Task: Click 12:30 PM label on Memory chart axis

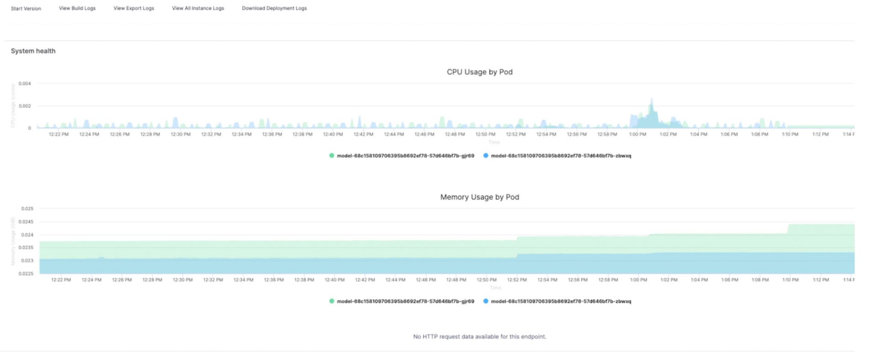Action: pyautogui.click(x=183, y=280)
